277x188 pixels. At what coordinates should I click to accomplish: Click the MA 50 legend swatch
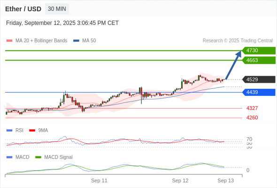[x=76, y=41]
